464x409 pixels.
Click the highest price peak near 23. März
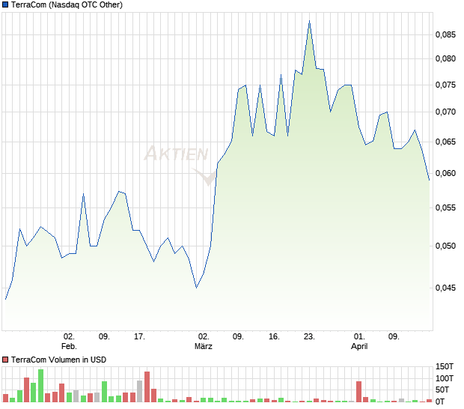point(310,21)
